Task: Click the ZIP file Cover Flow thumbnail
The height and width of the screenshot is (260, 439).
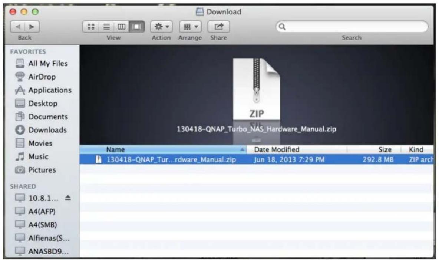Action: pyautogui.click(x=257, y=90)
